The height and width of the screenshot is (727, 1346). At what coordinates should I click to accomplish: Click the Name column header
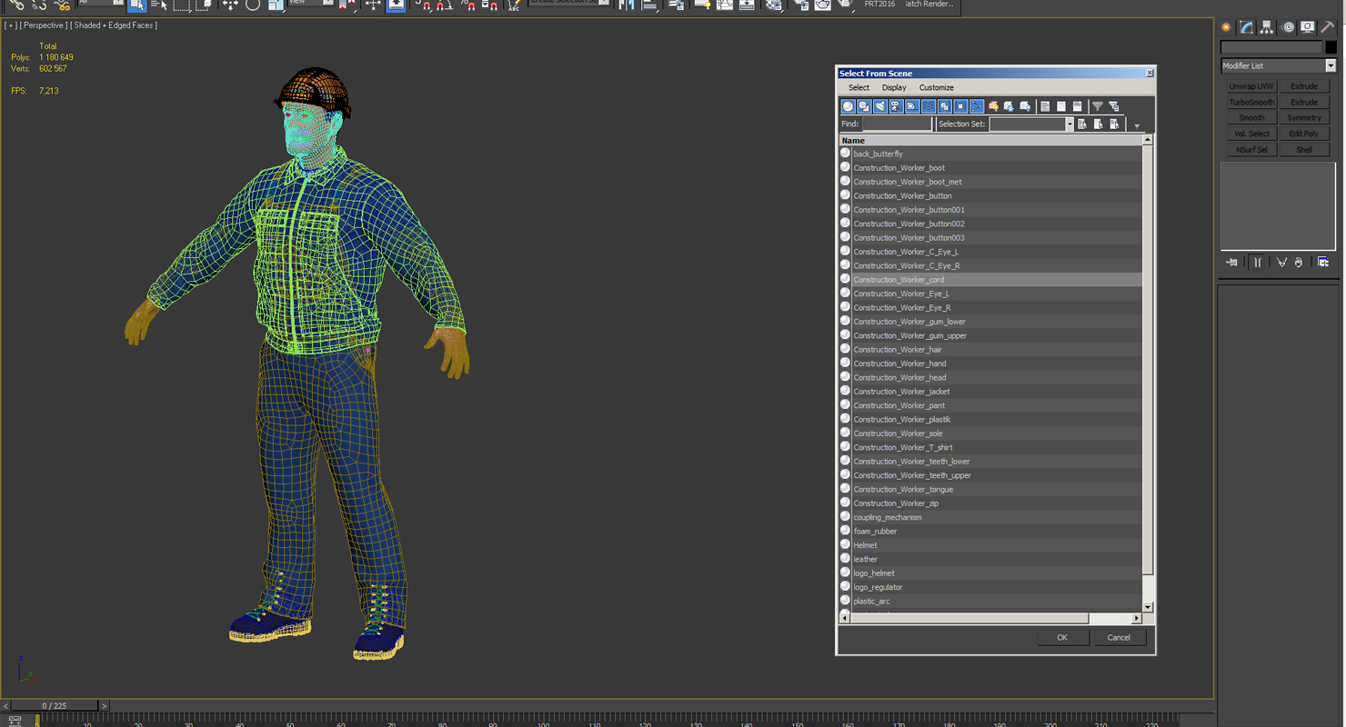tap(990, 141)
